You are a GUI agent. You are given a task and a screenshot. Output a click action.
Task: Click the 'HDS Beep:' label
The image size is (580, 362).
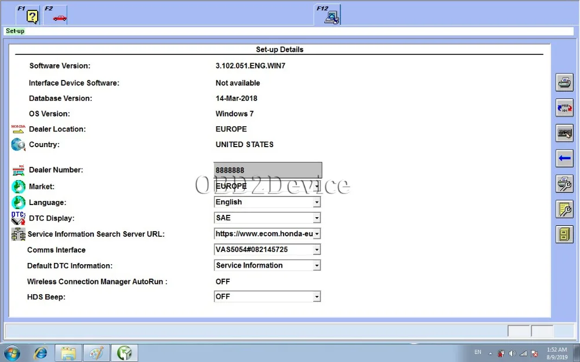pyautogui.click(x=46, y=297)
